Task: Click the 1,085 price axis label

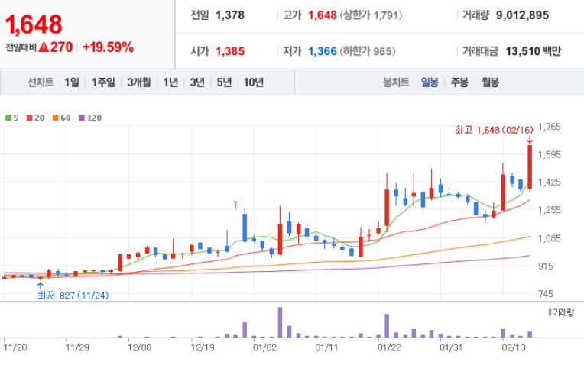Action: [x=550, y=238]
